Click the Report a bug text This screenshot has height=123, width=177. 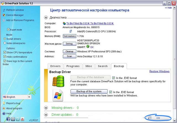[13, 103]
